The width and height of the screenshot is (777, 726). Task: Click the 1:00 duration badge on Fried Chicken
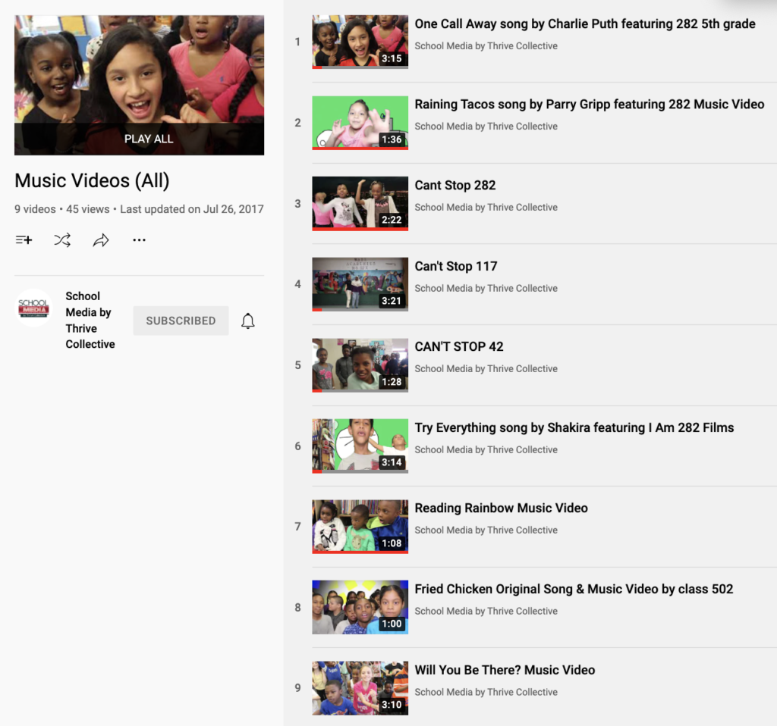(392, 624)
